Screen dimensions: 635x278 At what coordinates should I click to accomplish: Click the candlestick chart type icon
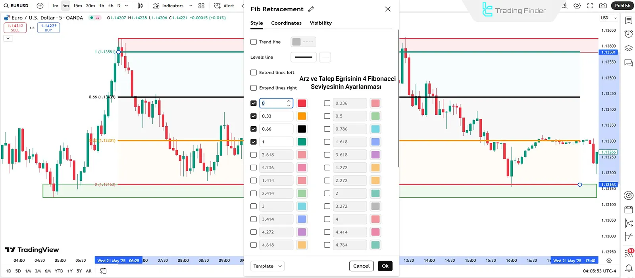point(140,6)
